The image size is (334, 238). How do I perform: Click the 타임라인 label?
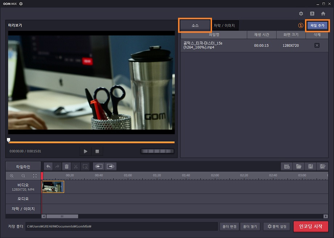pyautogui.click(x=23, y=167)
